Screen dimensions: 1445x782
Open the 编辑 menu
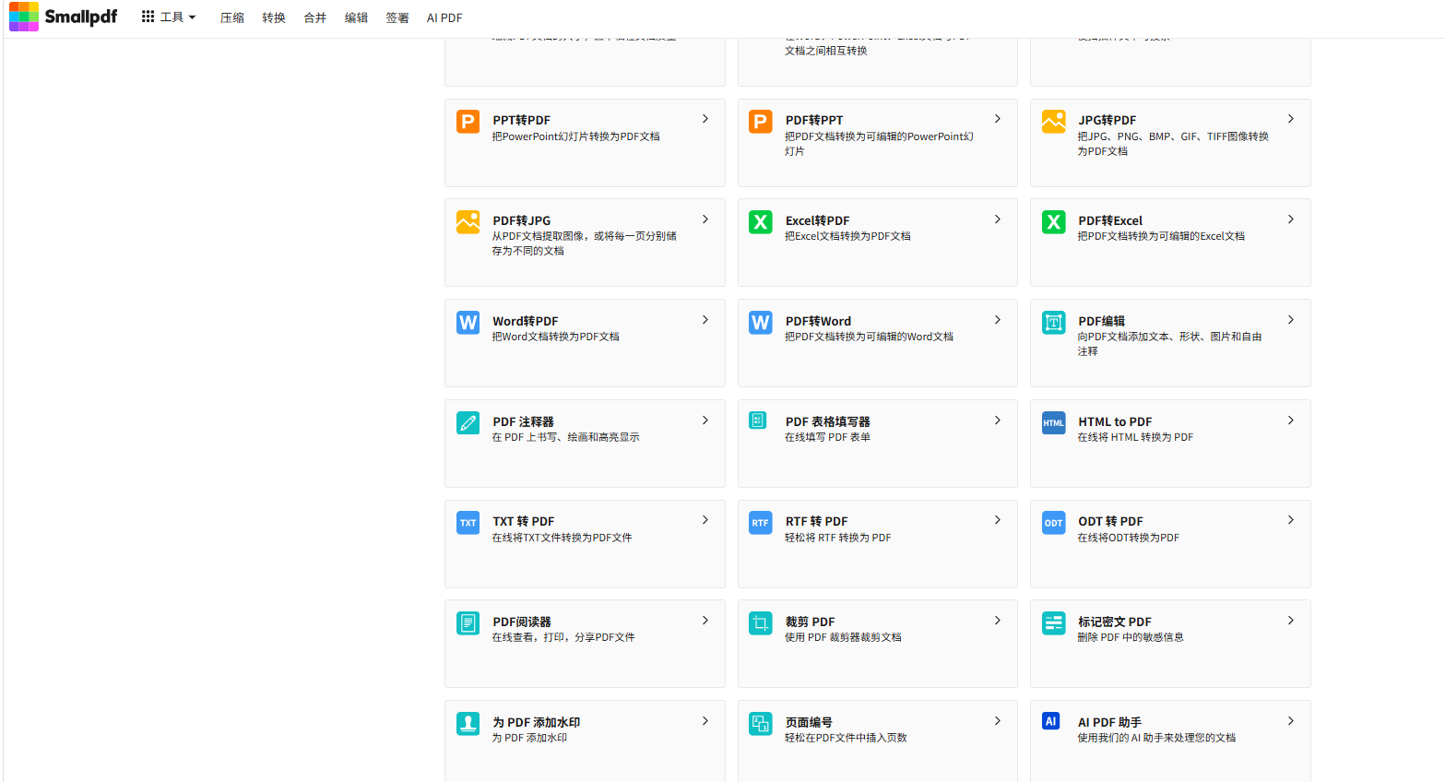click(x=357, y=18)
